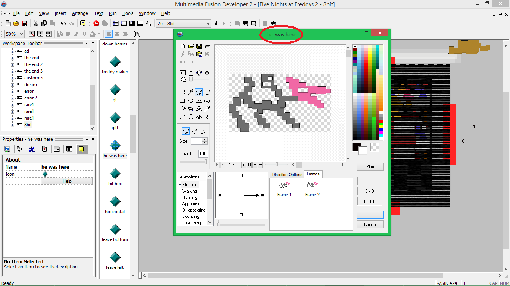Select the thin pen stroke mode
The width and height of the screenshot is (510, 286).
tap(203, 131)
